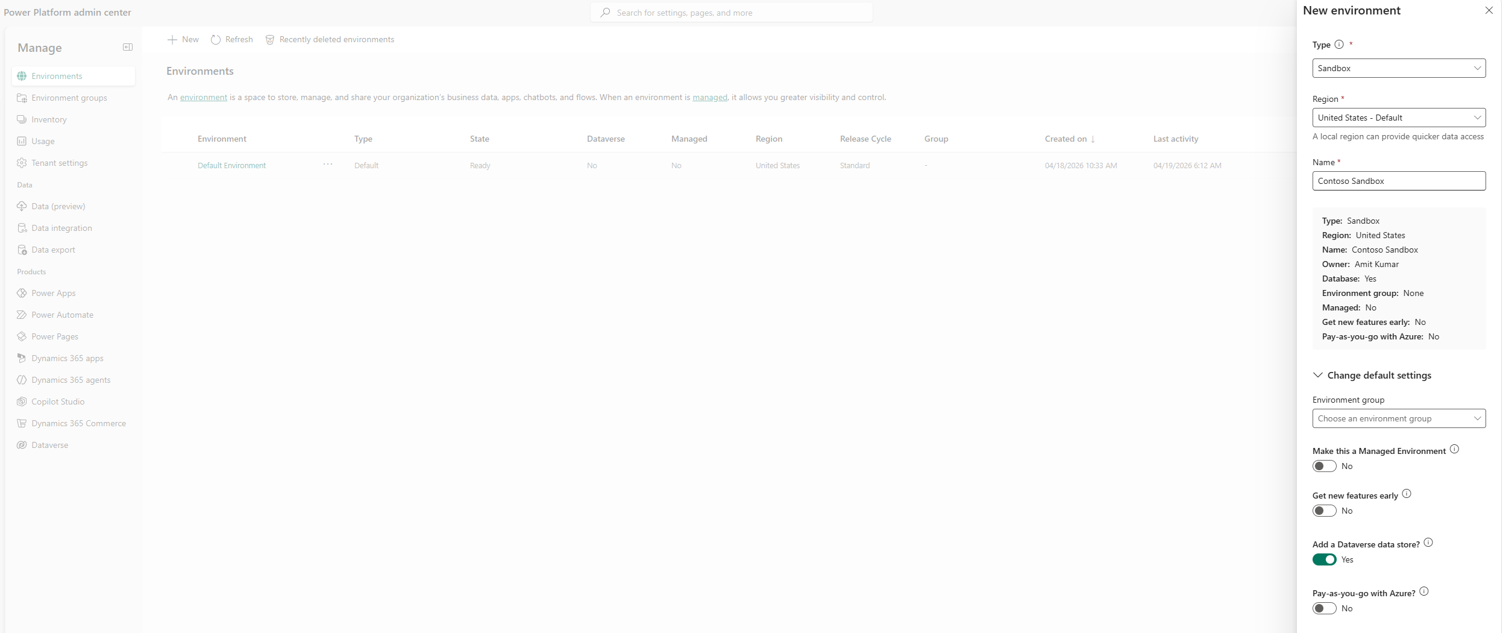Viewport: 1503px width, 633px height.
Task: Click the Region column header
Action: point(769,139)
